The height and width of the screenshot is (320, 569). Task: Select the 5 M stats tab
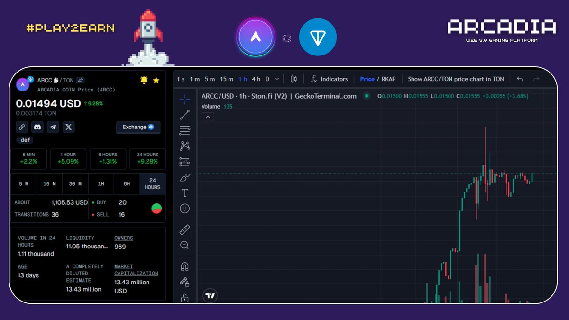click(x=24, y=184)
